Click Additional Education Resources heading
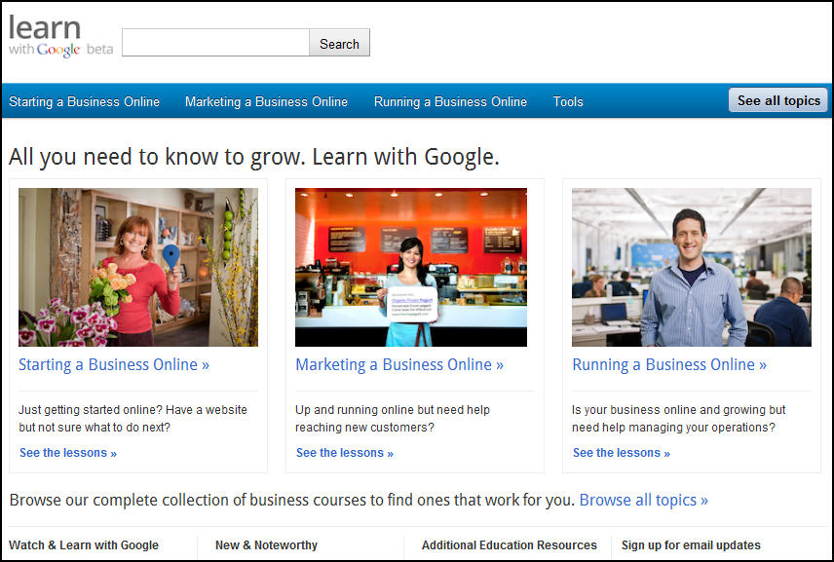 tap(509, 545)
